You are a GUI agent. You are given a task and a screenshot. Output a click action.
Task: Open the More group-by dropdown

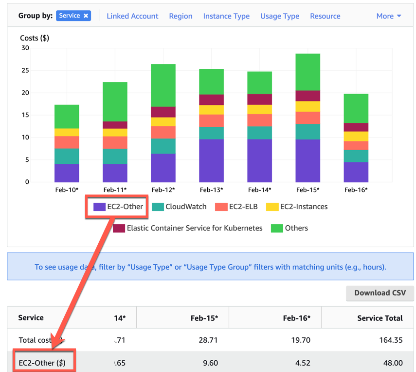click(x=389, y=16)
